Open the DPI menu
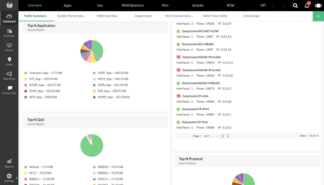 pos(263,5)
